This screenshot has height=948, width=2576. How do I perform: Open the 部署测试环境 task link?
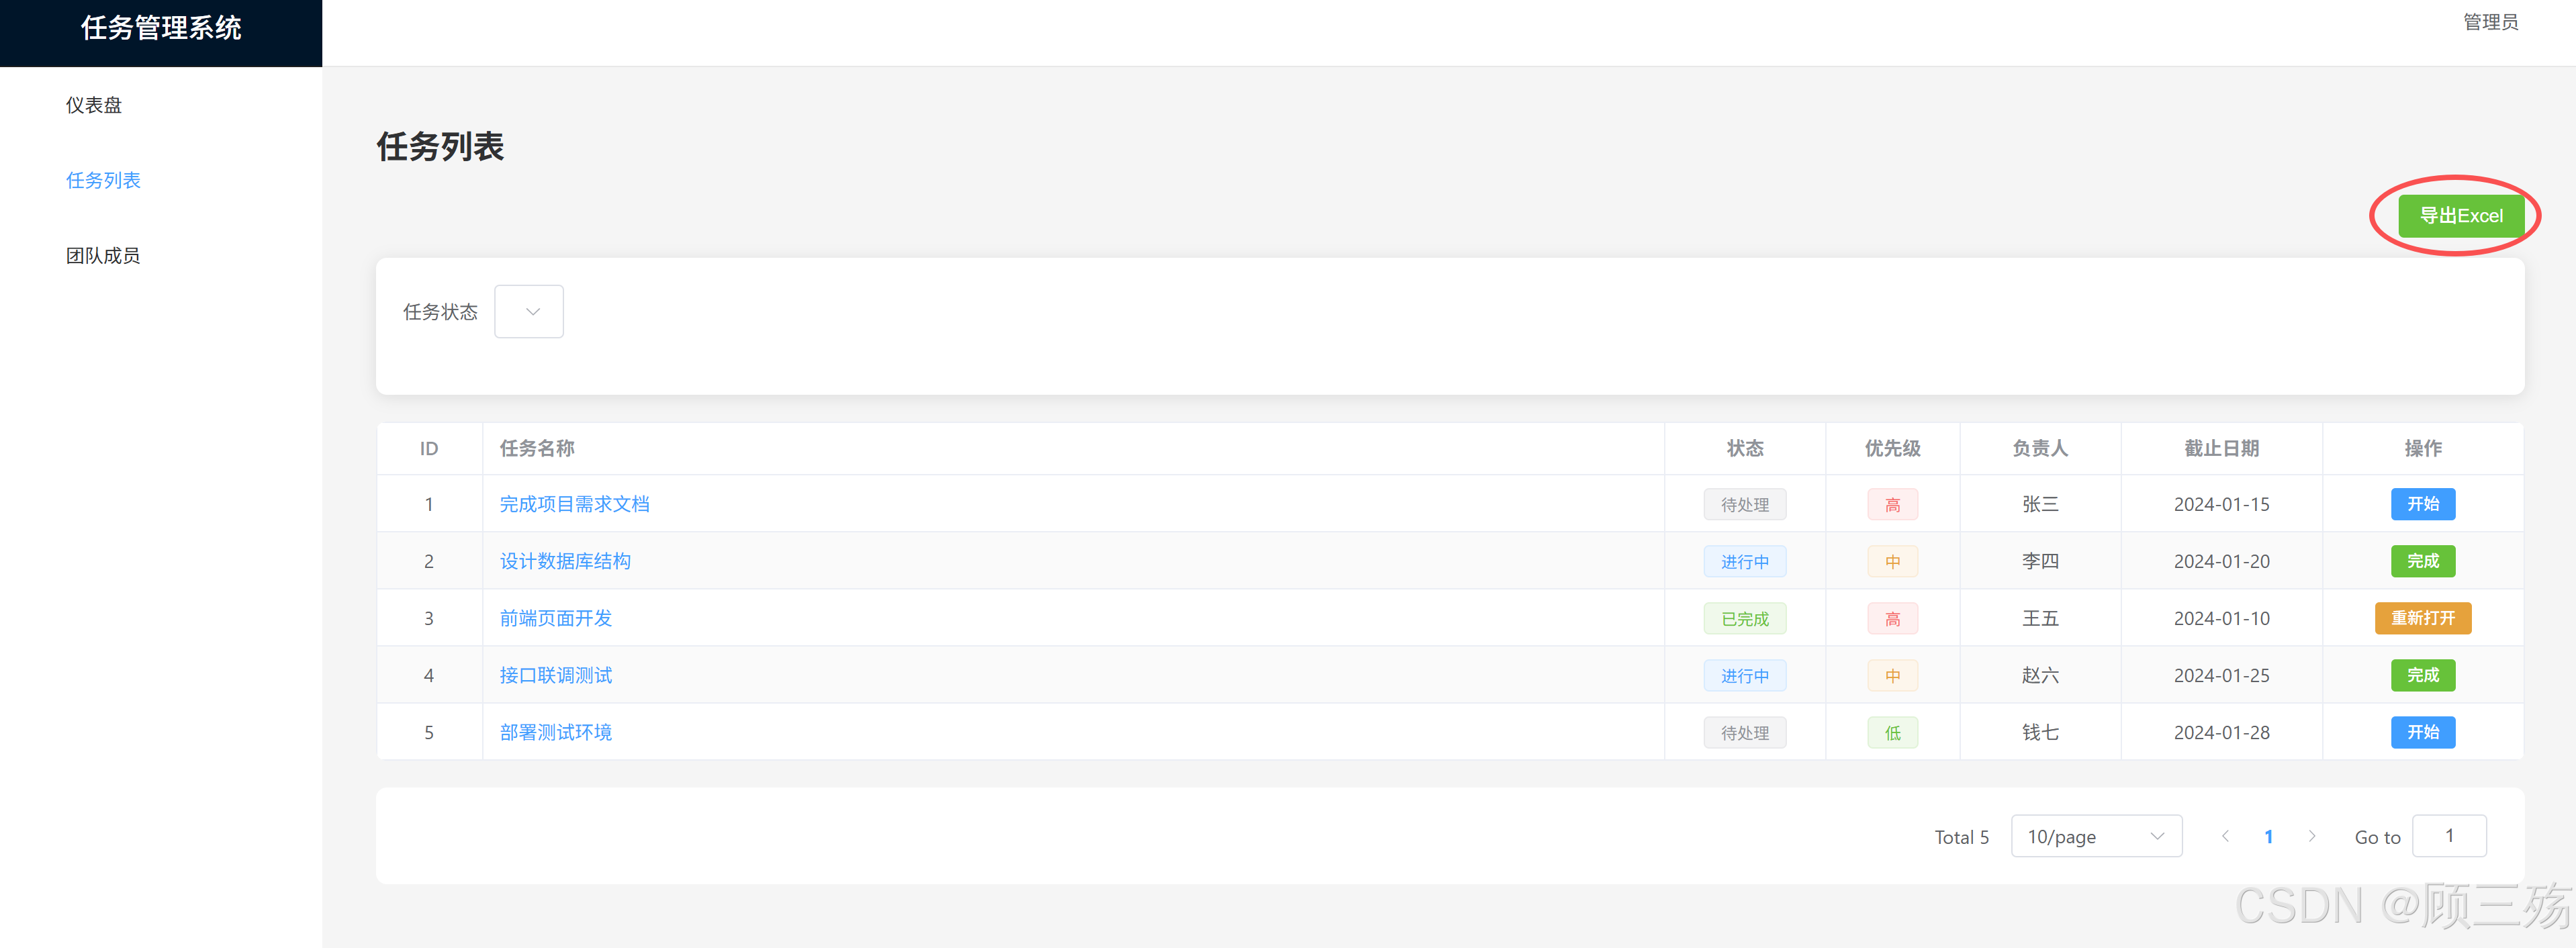click(x=556, y=732)
